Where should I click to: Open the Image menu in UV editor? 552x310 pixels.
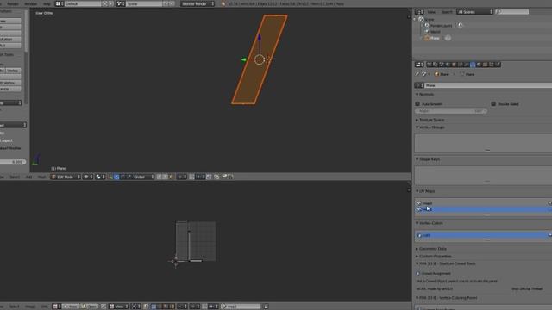tap(30, 307)
